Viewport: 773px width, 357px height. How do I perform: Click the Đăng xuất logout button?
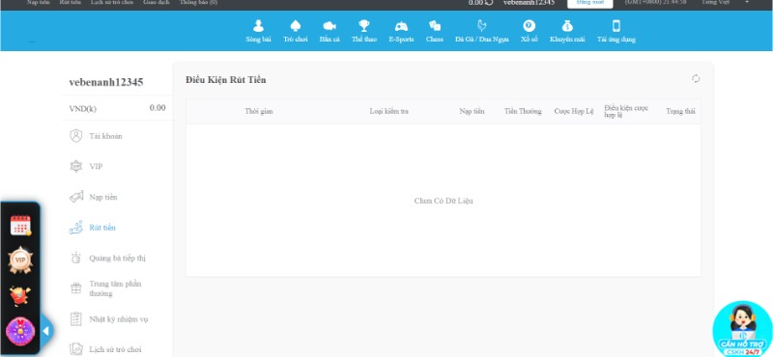pyautogui.click(x=590, y=3)
